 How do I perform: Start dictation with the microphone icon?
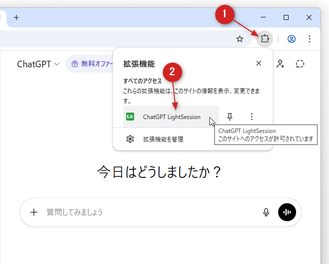(266, 212)
